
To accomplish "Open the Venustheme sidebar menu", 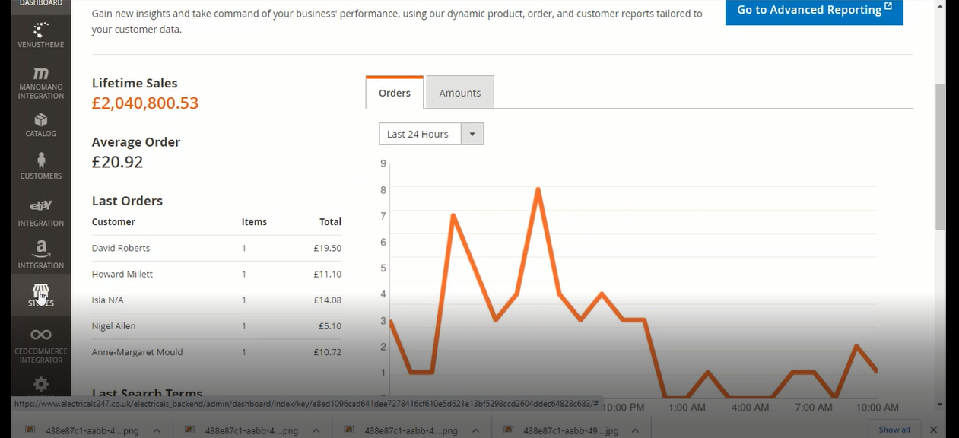I will (41, 35).
